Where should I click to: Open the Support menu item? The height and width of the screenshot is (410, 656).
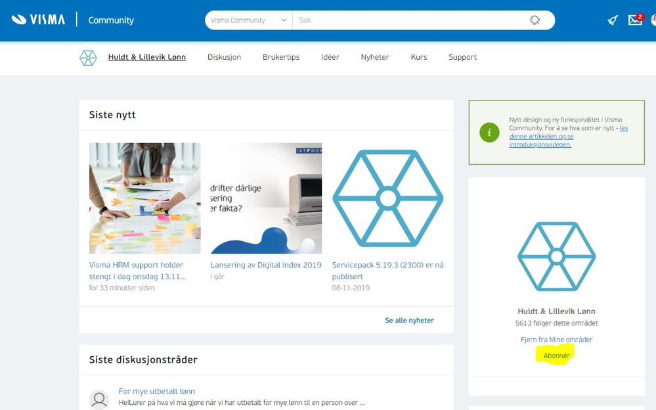pos(463,57)
